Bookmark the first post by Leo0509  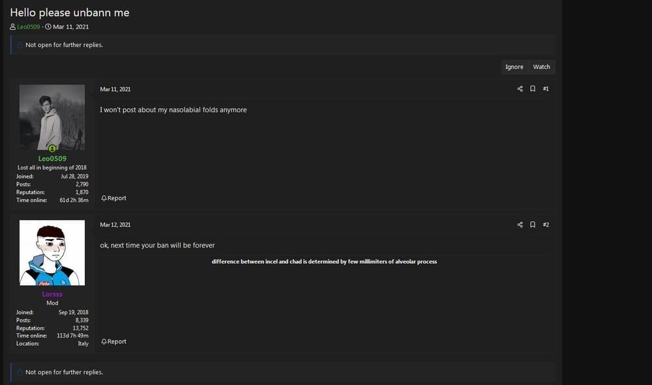pyautogui.click(x=533, y=89)
